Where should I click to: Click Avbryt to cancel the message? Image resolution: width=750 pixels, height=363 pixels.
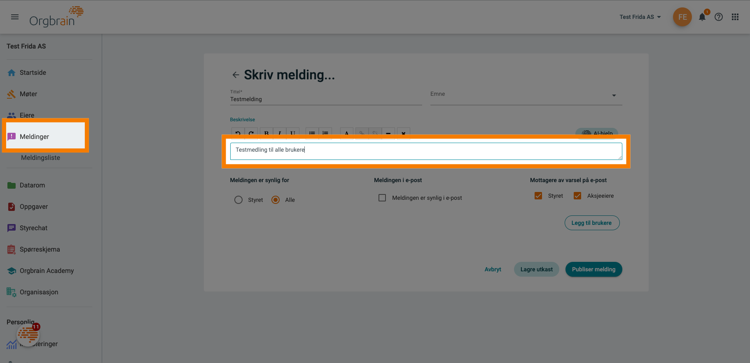tap(493, 269)
